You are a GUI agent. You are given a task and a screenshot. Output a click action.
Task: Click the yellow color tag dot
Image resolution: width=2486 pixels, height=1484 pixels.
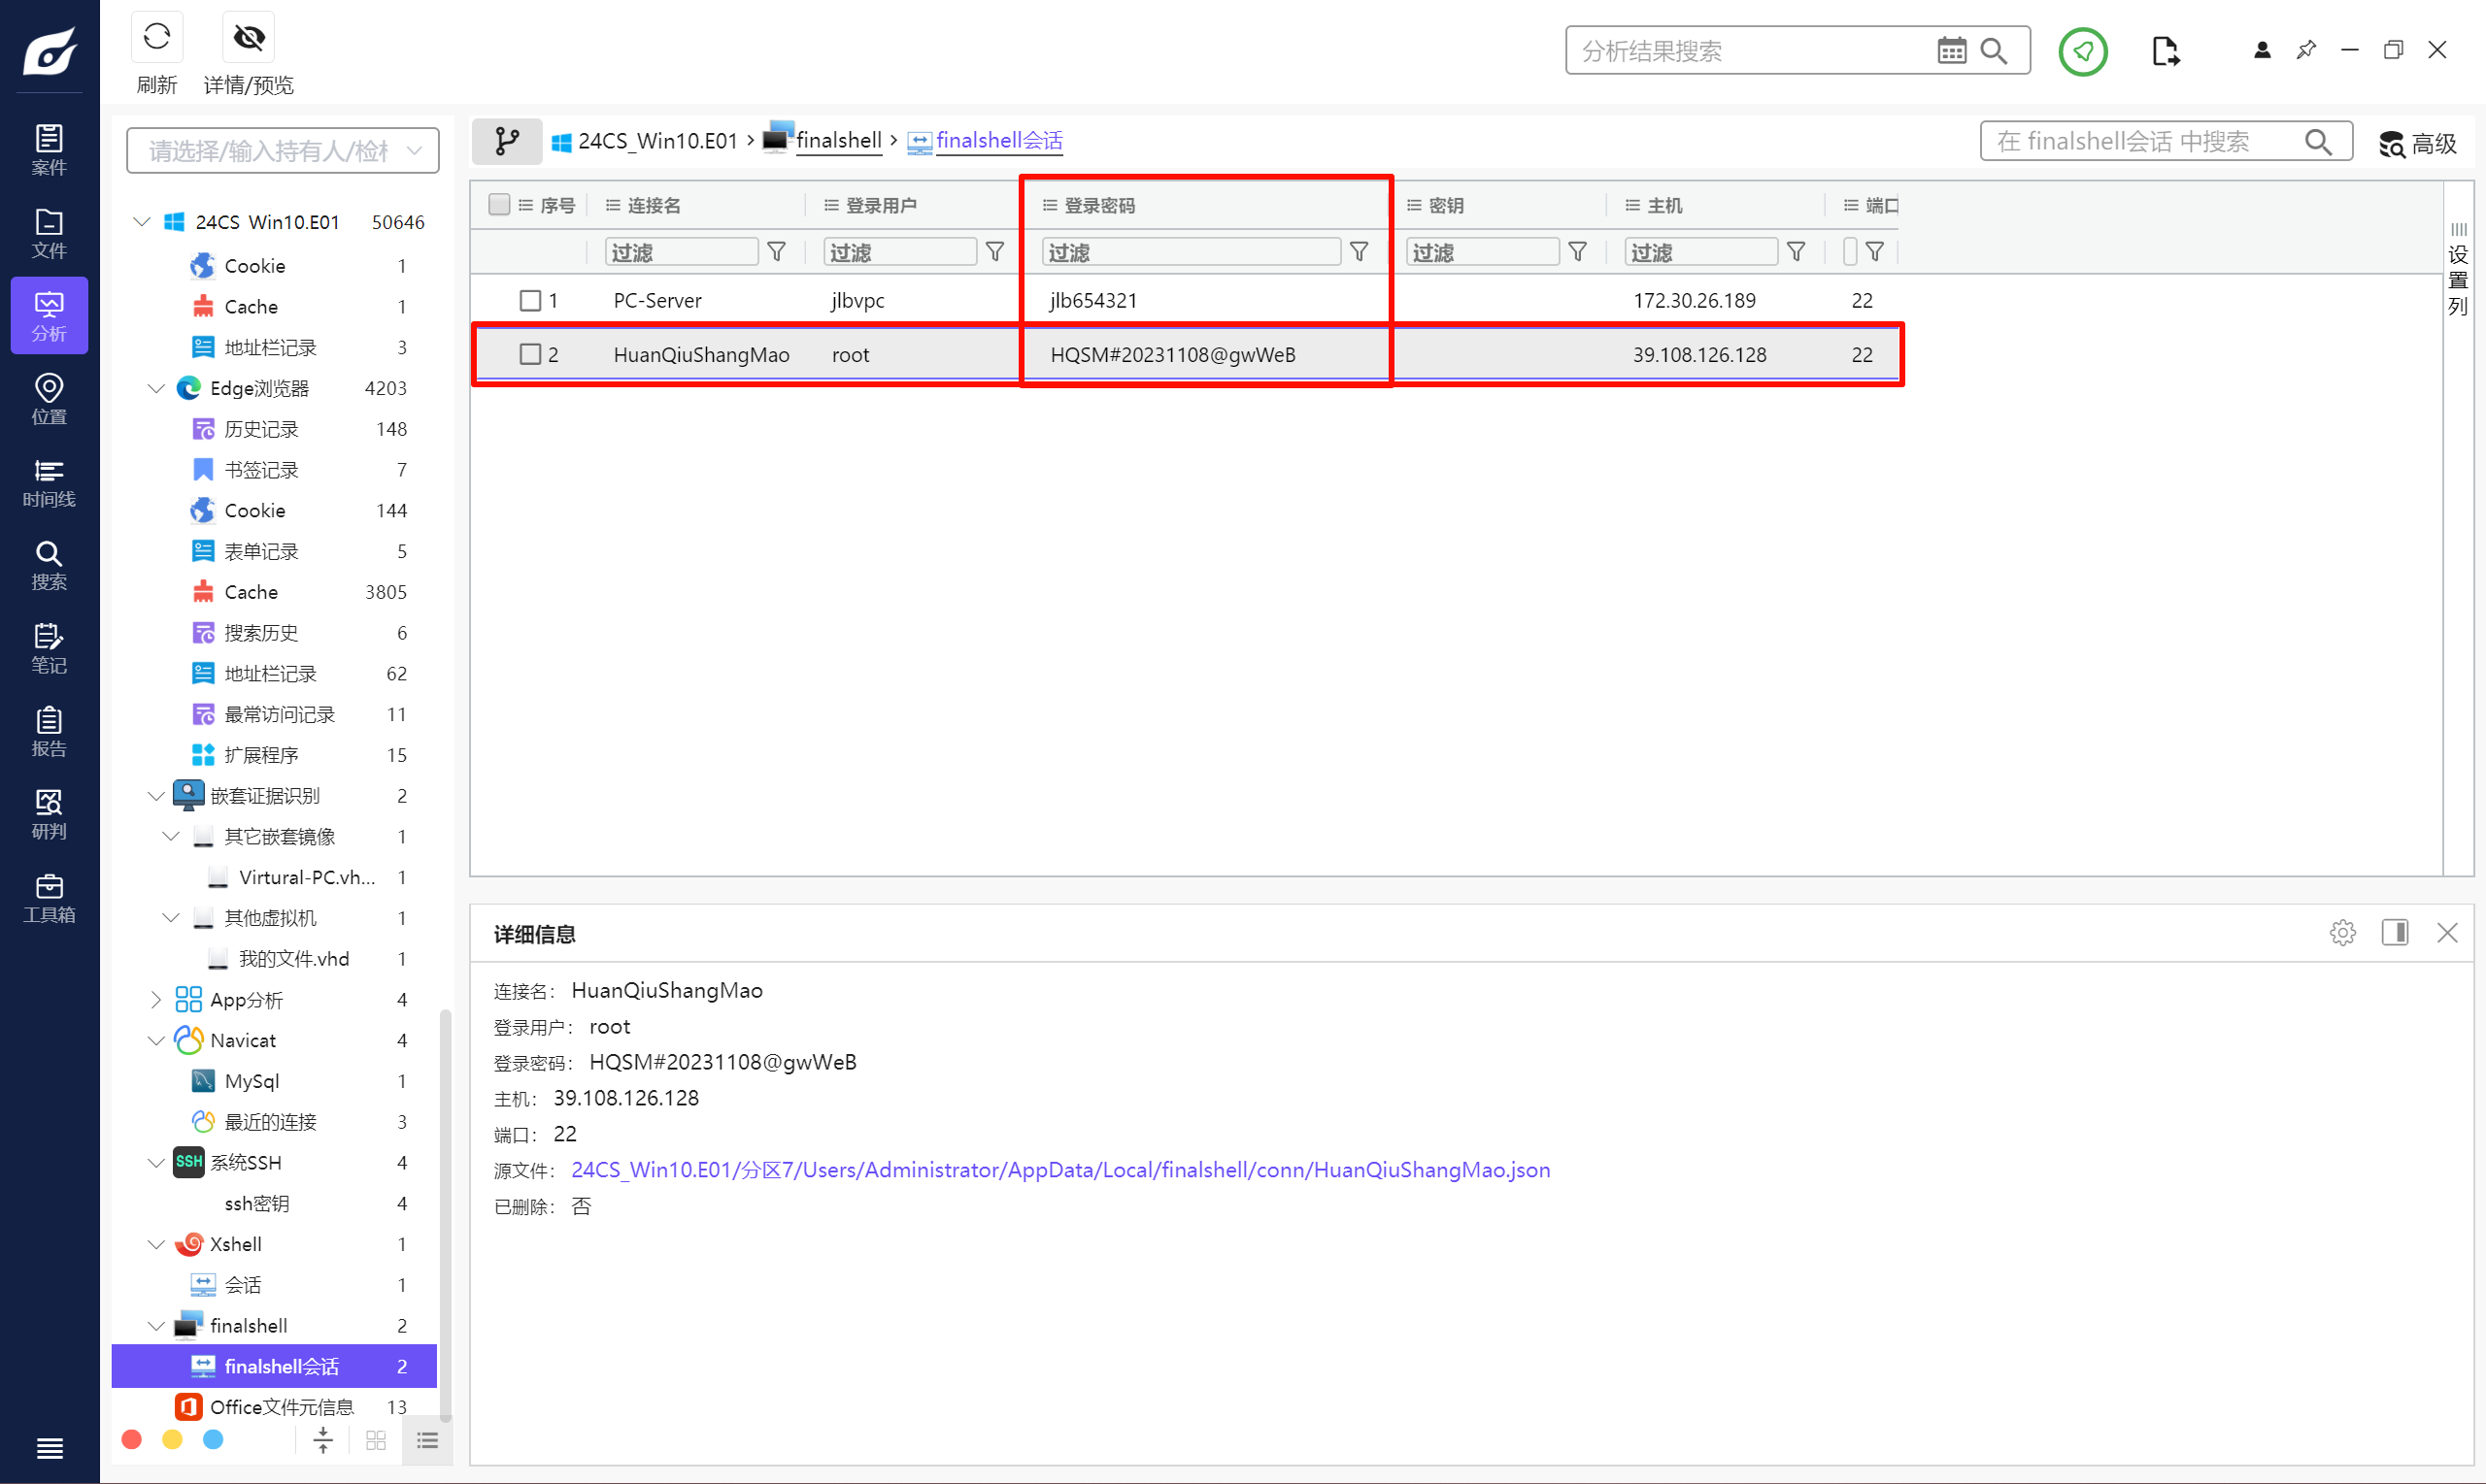(x=172, y=1439)
